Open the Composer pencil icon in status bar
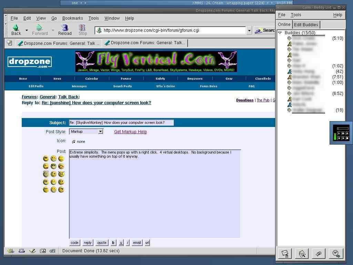This screenshot has height=265, width=353. coord(32,251)
